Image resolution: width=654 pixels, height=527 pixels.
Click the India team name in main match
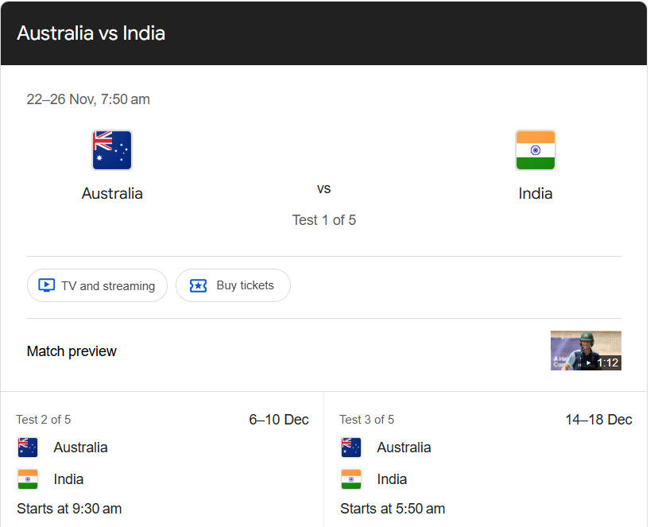pyautogui.click(x=535, y=194)
